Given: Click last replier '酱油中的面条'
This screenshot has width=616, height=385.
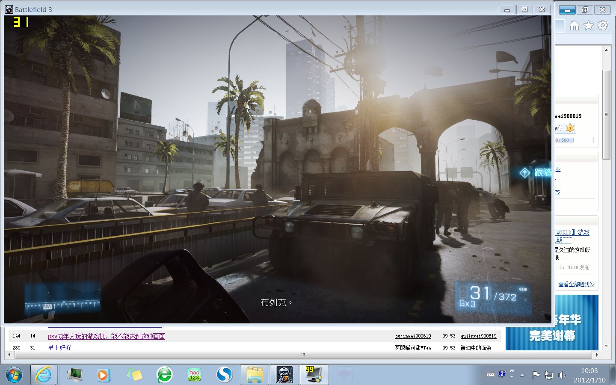Looking at the screenshot, I should coord(476,348).
